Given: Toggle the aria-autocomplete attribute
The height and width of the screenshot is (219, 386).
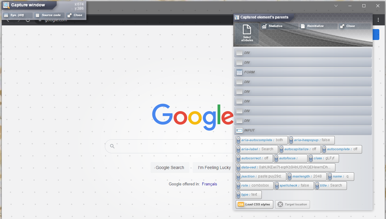Looking at the screenshot, I should (262, 140).
